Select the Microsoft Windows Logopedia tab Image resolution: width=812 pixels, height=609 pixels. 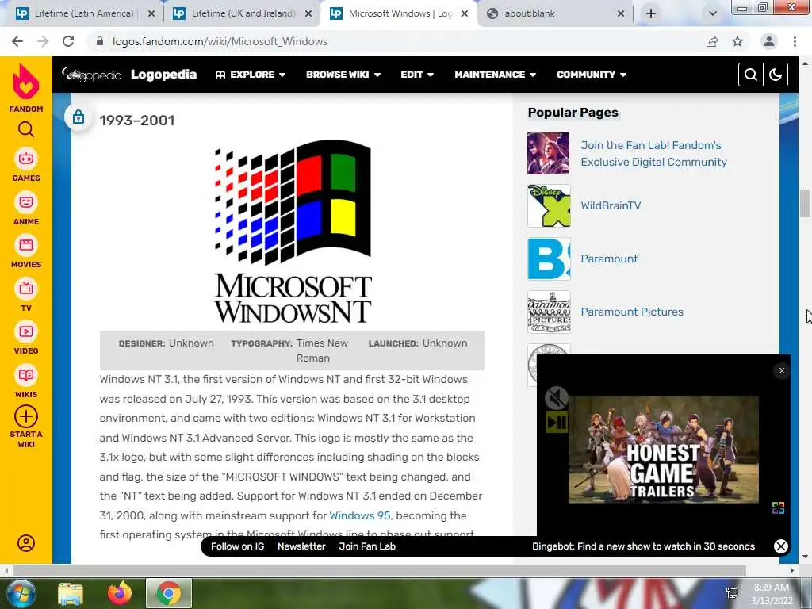[x=400, y=13]
